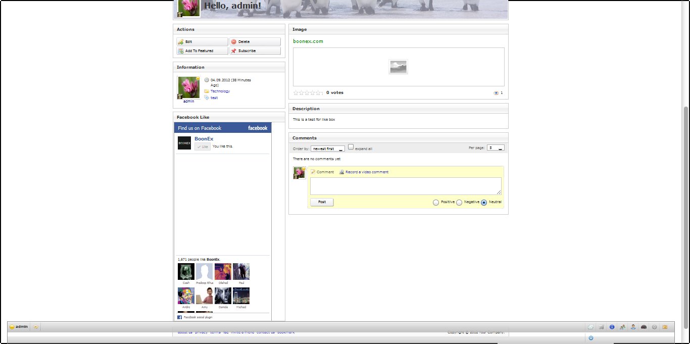Open the settings gear in the bottom toolbar
Viewport: 690px width, 344px height.
coord(654,327)
